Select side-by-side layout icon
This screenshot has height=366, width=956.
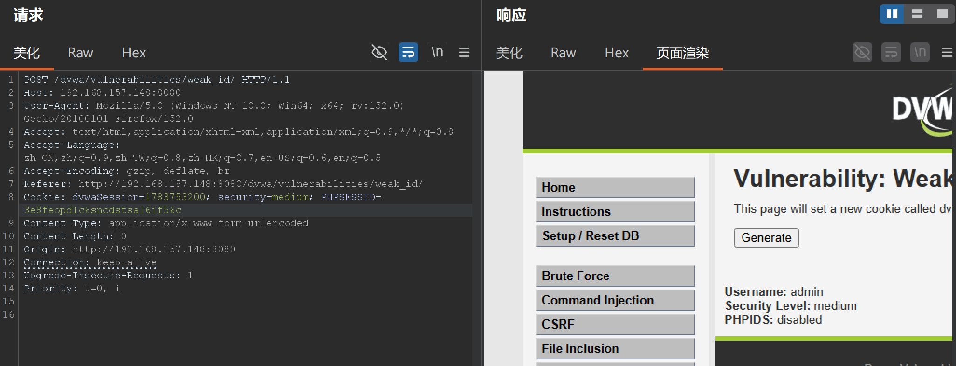pos(892,14)
